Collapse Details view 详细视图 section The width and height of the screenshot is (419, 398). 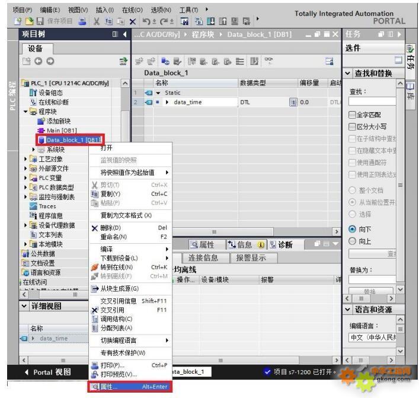pyautogui.click(x=24, y=305)
